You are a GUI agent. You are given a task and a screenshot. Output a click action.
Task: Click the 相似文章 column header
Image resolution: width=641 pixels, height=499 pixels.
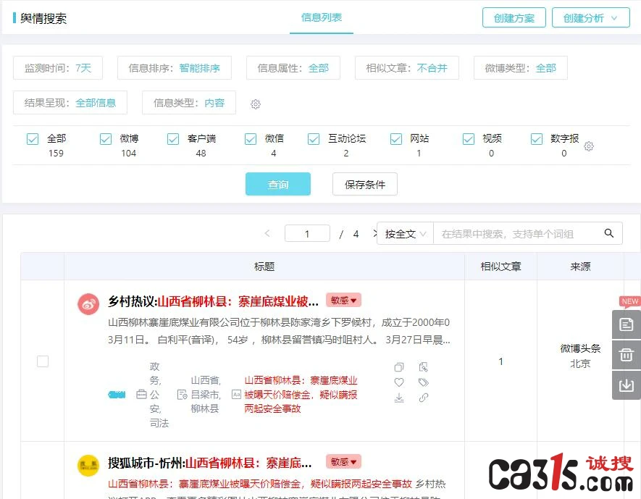tap(500, 267)
